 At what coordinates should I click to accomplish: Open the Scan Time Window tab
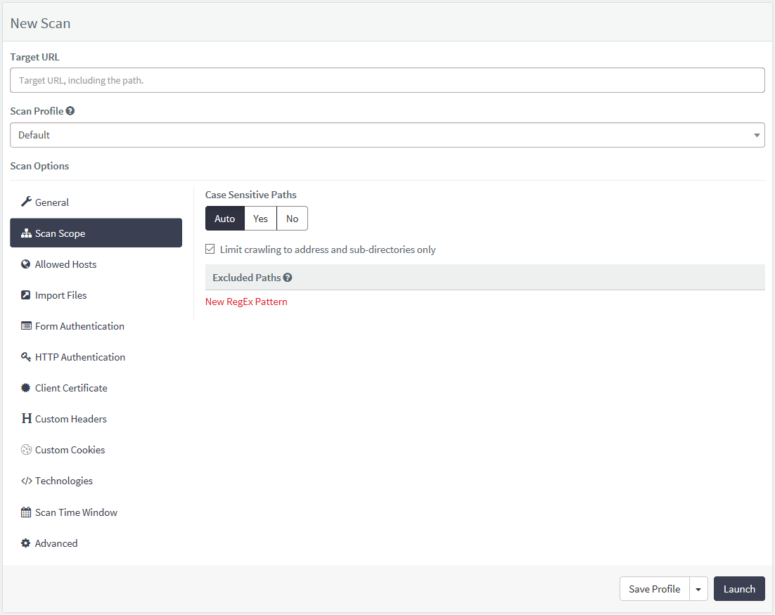96,512
